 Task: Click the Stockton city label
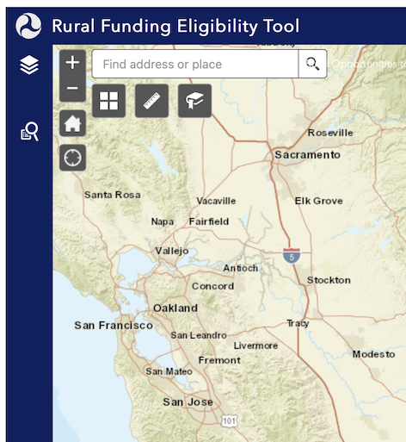[329, 280]
